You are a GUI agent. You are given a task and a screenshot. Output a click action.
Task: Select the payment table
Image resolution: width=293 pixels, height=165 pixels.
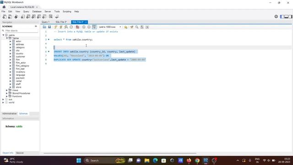(20, 78)
